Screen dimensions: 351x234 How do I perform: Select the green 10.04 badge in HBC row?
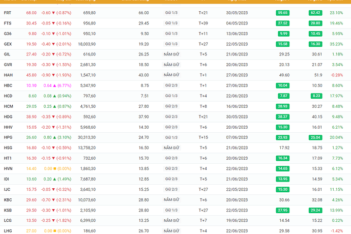pos(282,85)
